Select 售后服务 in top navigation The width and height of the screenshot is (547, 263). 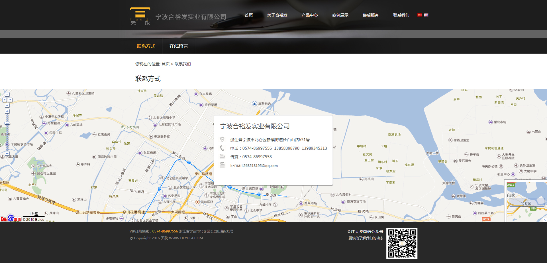point(370,15)
